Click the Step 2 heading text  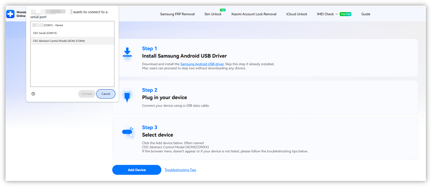[149, 90]
